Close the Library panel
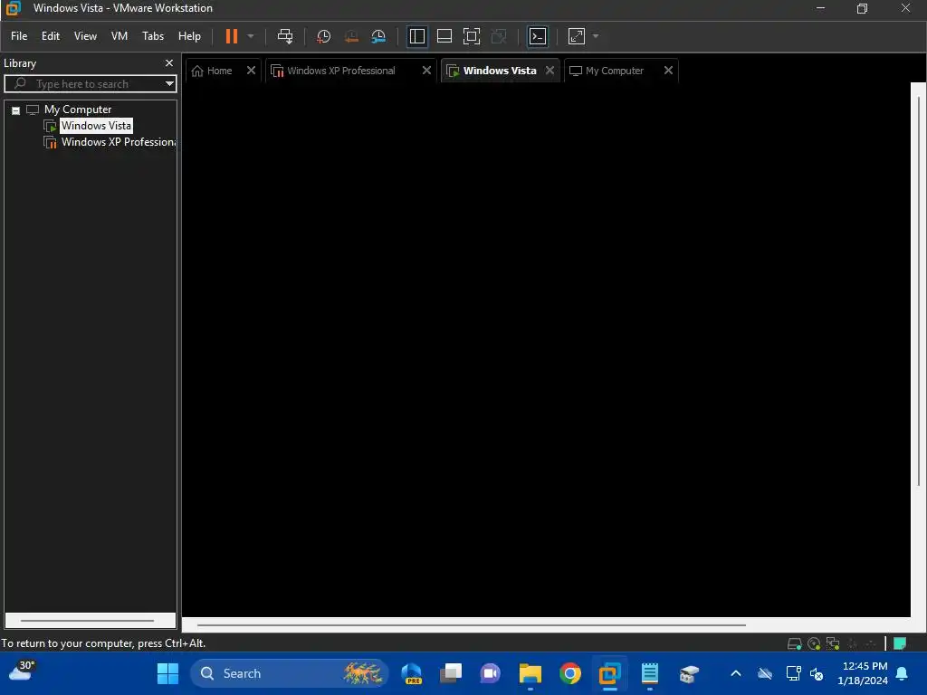The width and height of the screenshot is (927, 695). (169, 62)
